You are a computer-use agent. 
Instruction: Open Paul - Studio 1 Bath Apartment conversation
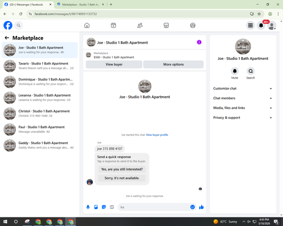click(x=40, y=129)
